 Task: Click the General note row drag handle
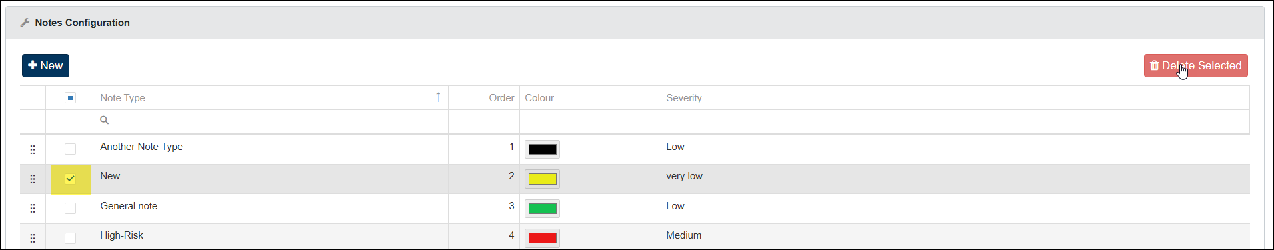[x=33, y=209]
